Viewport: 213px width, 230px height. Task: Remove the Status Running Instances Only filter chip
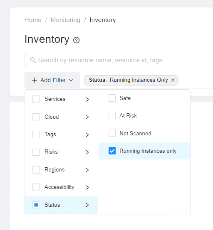tap(173, 80)
